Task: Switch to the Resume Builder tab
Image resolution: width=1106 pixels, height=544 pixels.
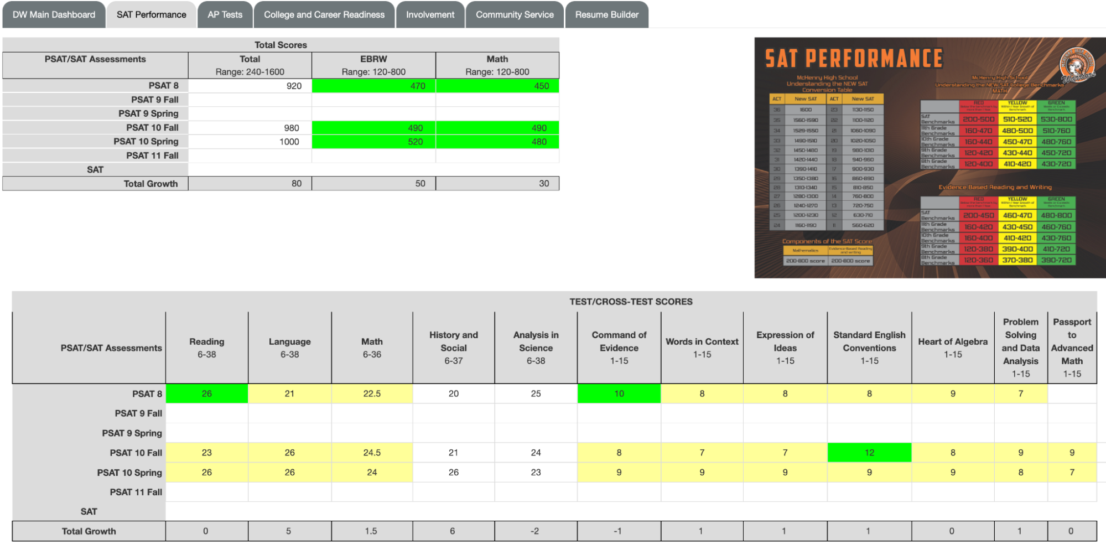Action: [x=606, y=14]
